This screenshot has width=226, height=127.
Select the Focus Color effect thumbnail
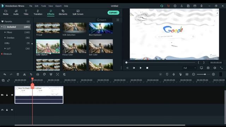click(x=75, y=46)
